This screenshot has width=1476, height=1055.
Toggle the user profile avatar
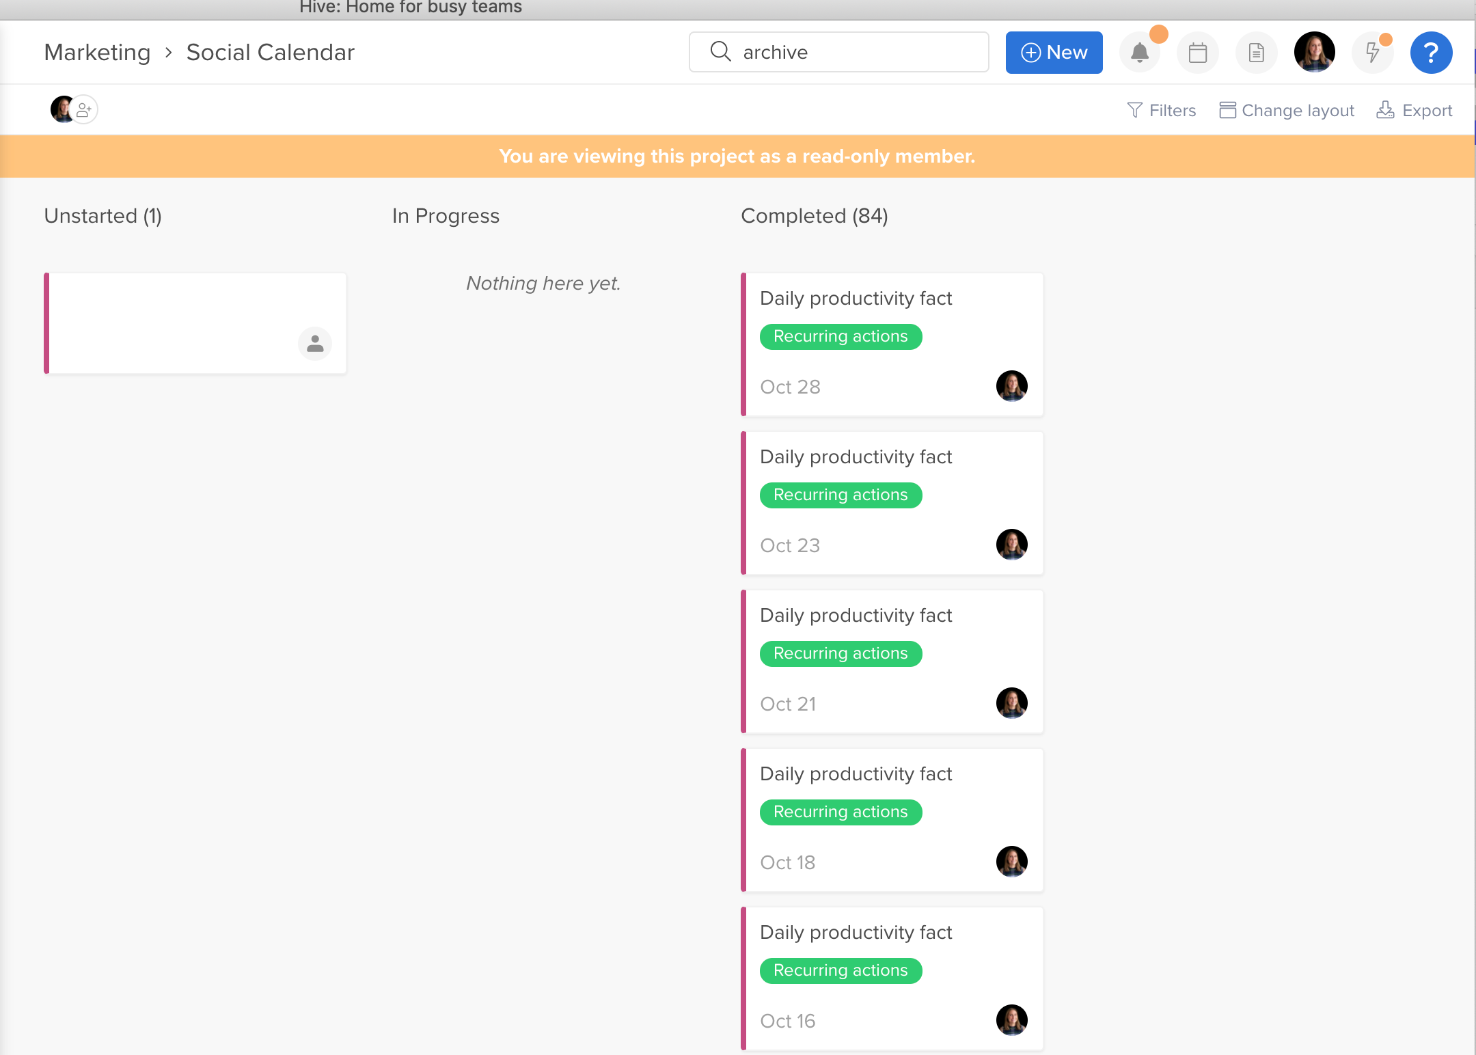click(1315, 51)
